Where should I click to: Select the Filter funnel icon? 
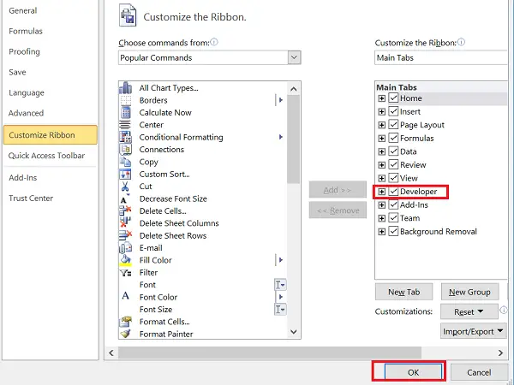(125, 272)
